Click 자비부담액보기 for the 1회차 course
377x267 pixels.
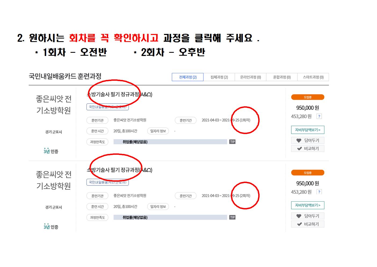coord(308,130)
